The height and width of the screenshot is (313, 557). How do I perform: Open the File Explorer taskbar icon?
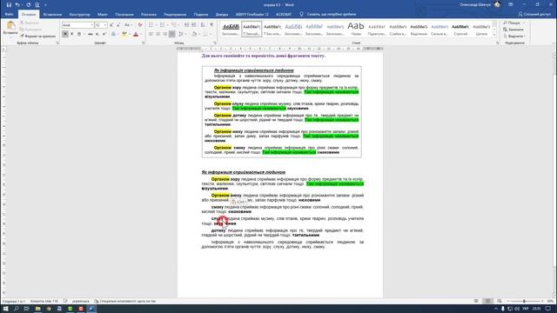37,309
